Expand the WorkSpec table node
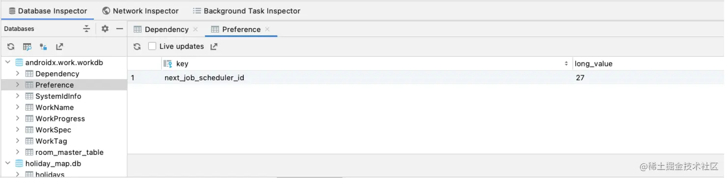 pos(18,130)
